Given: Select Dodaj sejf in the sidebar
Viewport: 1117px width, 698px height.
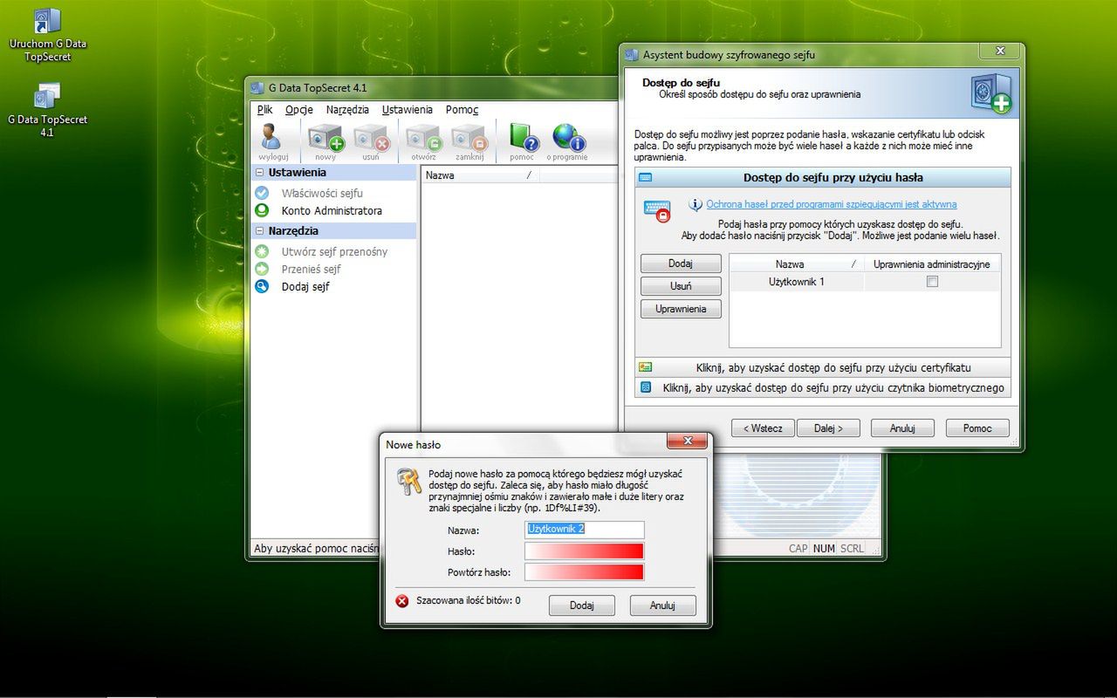Looking at the screenshot, I should click(x=305, y=286).
